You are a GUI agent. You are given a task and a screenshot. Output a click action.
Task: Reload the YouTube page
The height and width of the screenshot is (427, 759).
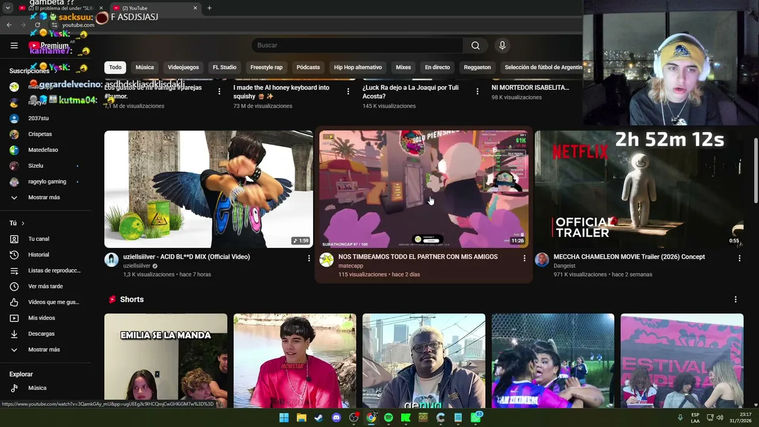click(37, 25)
